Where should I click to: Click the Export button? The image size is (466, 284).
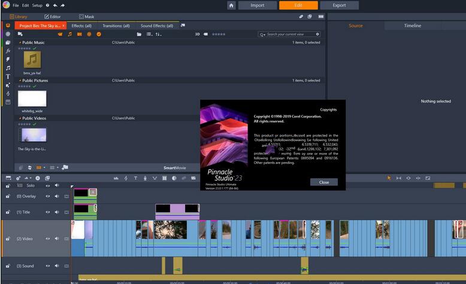tap(339, 5)
